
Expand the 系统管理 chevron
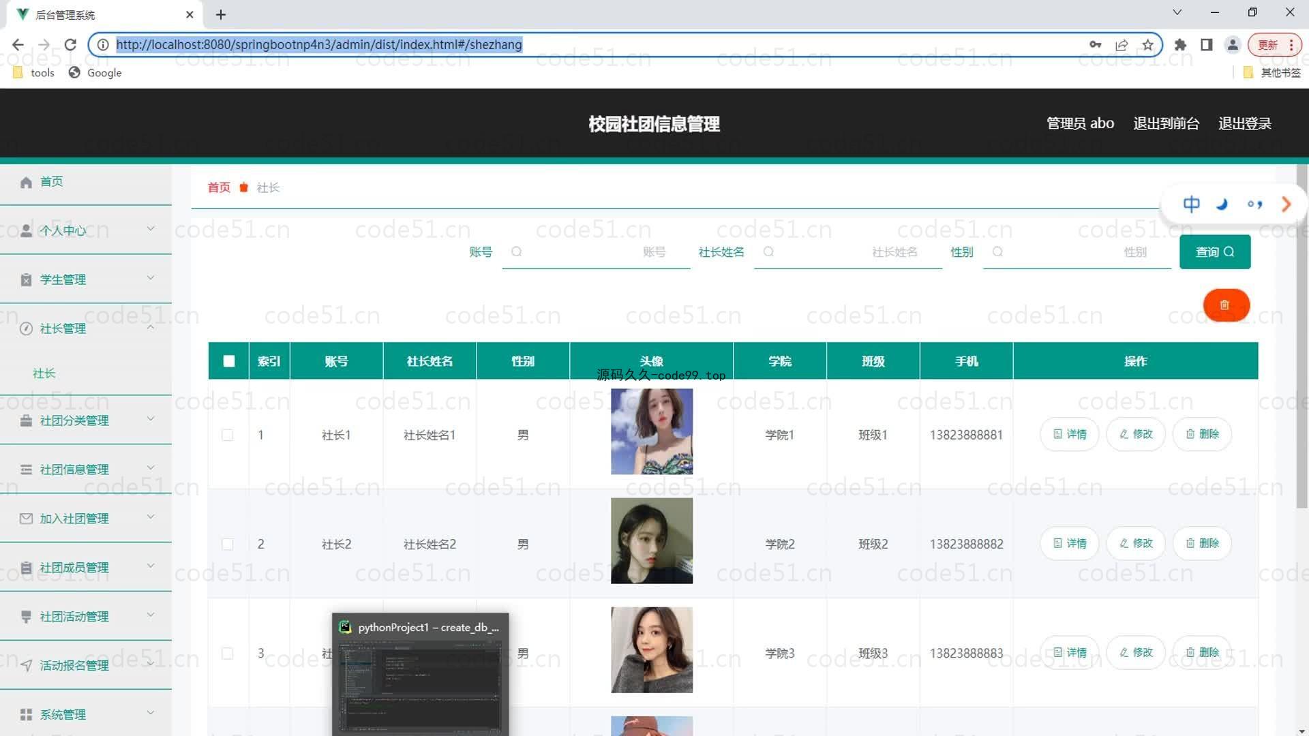pyautogui.click(x=151, y=713)
